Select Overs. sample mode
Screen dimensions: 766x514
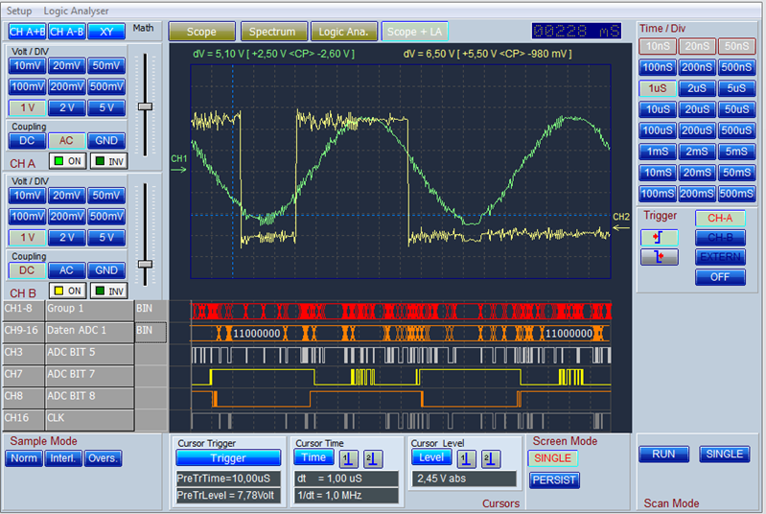pyautogui.click(x=103, y=458)
